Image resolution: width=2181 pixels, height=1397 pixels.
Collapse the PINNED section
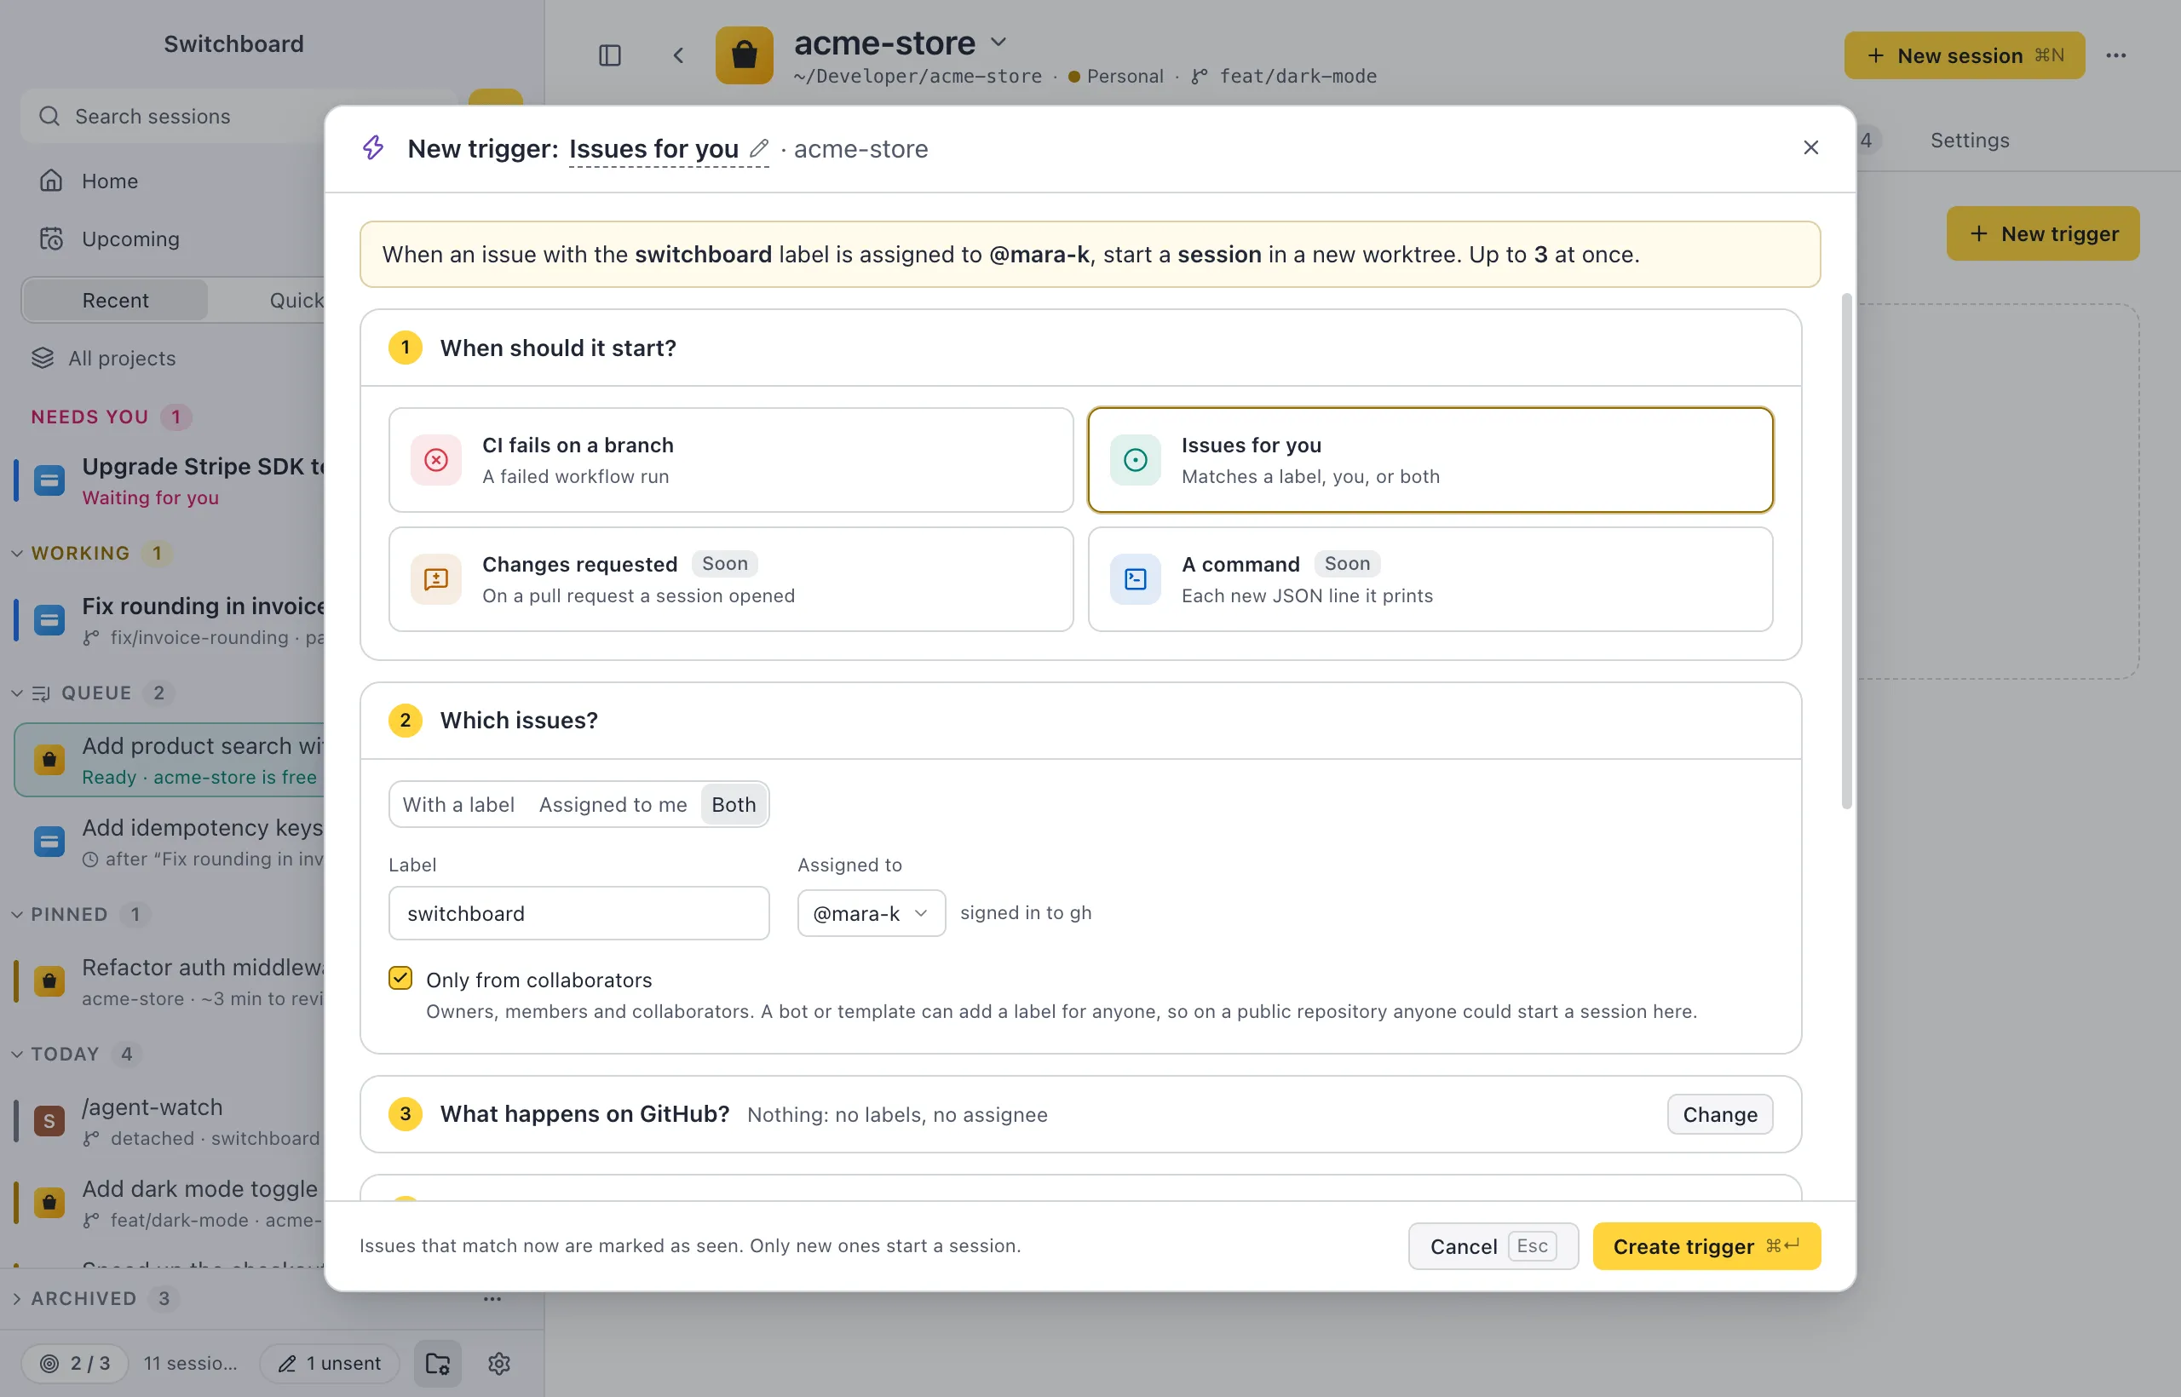click(16, 913)
